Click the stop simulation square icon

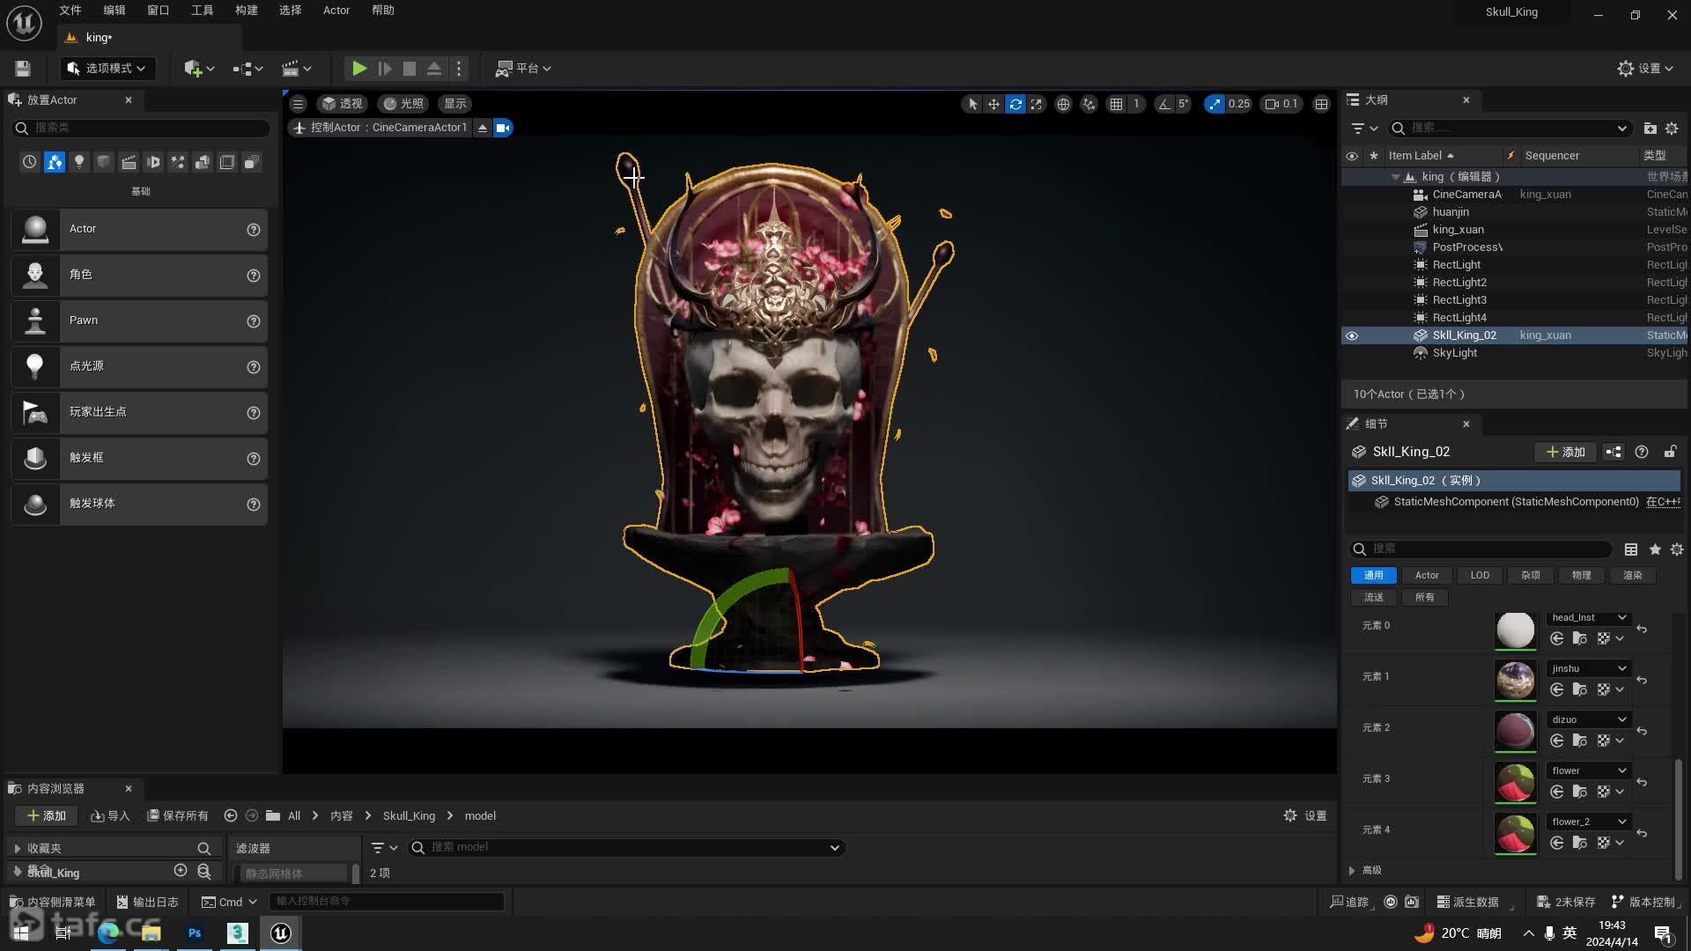click(x=410, y=69)
